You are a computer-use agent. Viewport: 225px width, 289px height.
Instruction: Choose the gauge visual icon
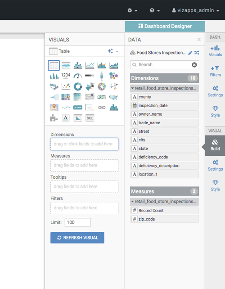click(78, 76)
